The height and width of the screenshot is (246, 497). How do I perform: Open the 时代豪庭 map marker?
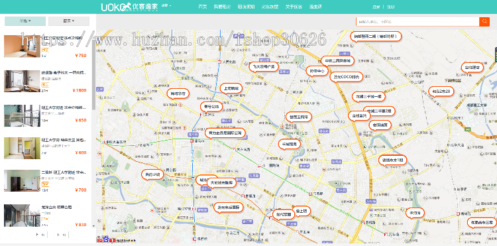click(x=284, y=214)
